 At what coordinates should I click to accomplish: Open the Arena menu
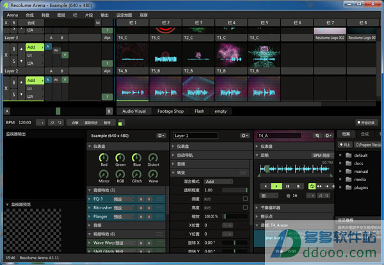coord(12,15)
